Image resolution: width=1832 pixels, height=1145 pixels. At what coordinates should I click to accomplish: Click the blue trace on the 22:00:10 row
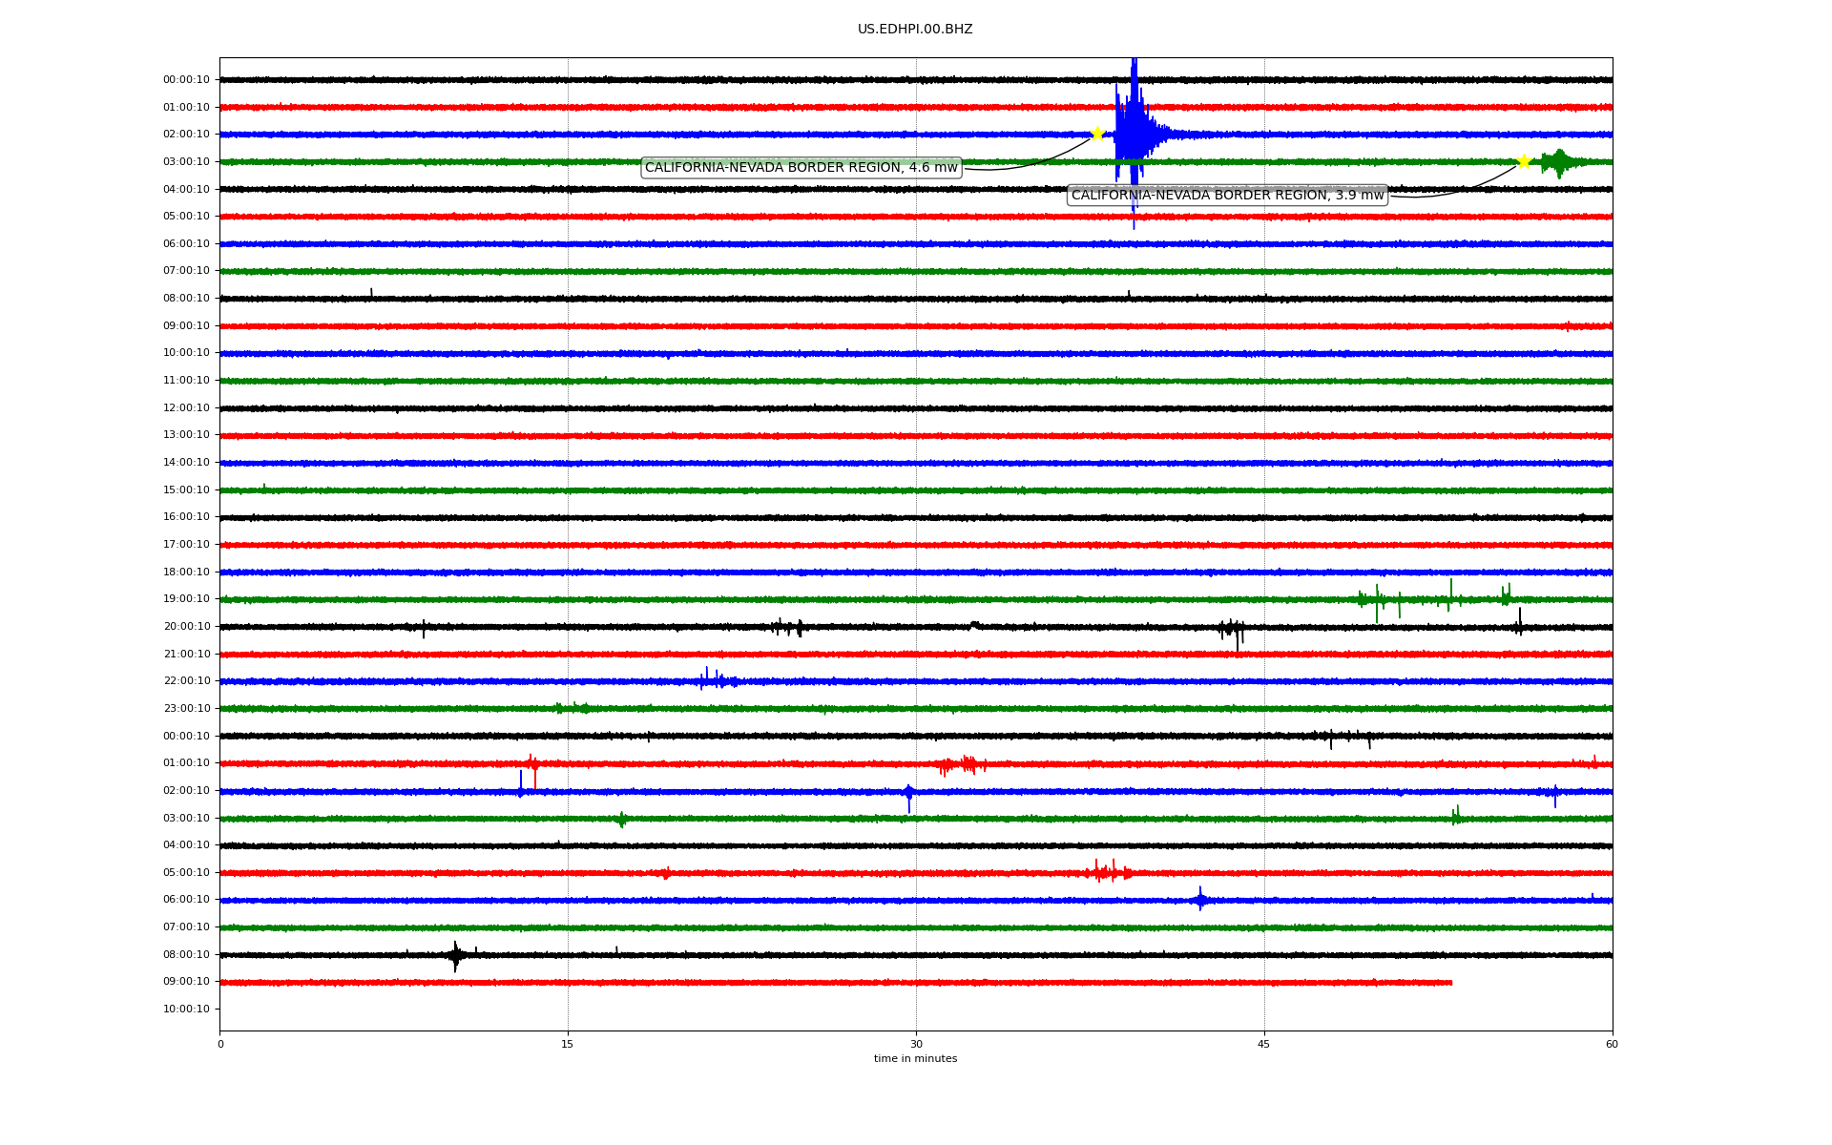point(916,682)
